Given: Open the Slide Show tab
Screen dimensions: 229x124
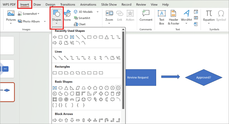Looking at the screenshot, I should (109, 5).
